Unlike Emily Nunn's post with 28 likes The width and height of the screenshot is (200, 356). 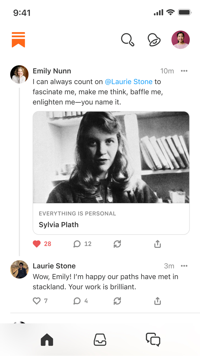[x=37, y=244]
